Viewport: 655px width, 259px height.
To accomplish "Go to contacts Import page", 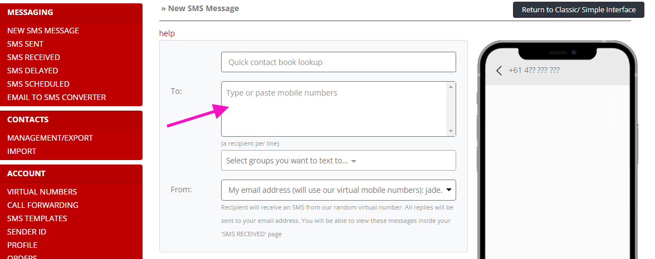I will tap(22, 151).
